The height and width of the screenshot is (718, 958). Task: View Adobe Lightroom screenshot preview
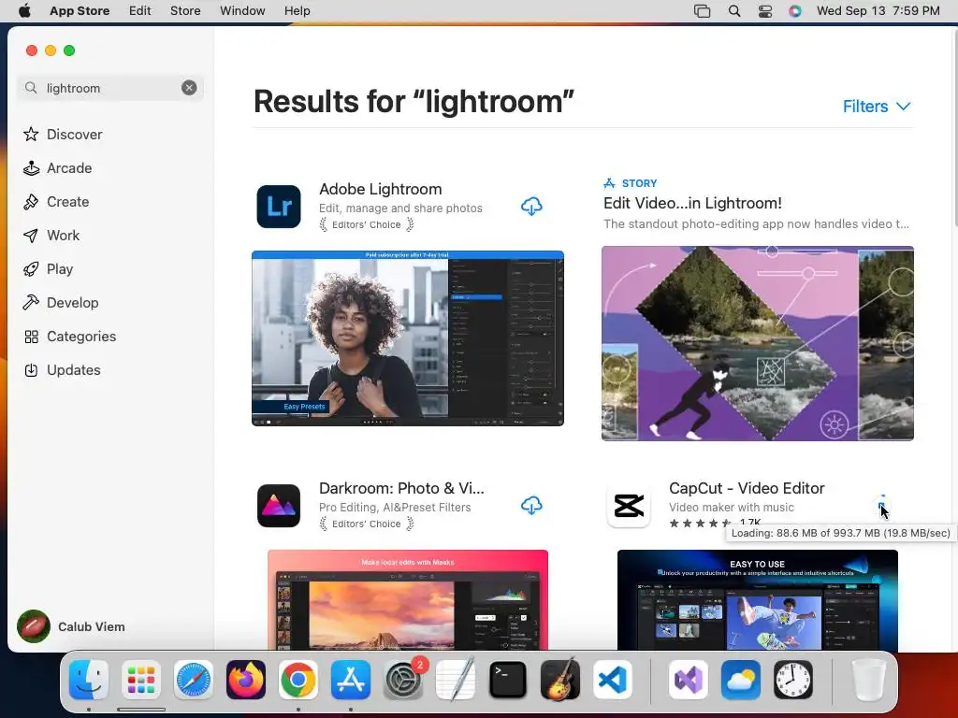tap(408, 338)
